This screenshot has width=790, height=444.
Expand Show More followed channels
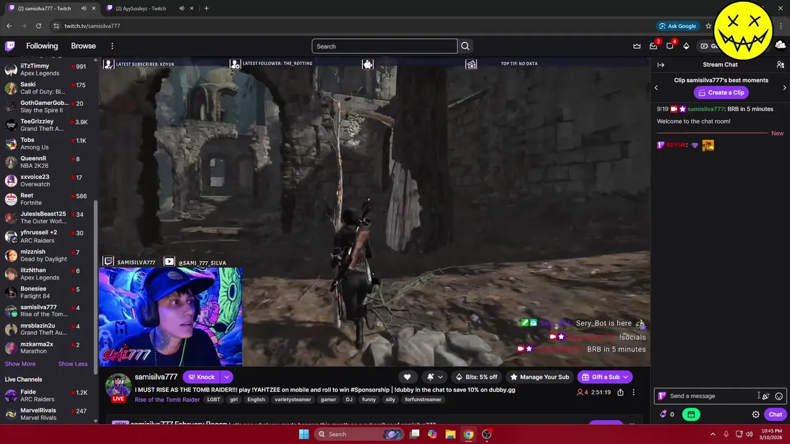(20, 364)
